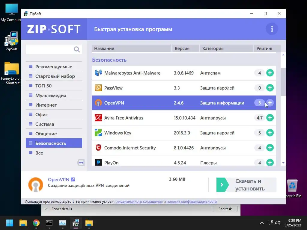Add PlayOn with its plus button
Viewport: 307px width, 230px height.
(270, 162)
